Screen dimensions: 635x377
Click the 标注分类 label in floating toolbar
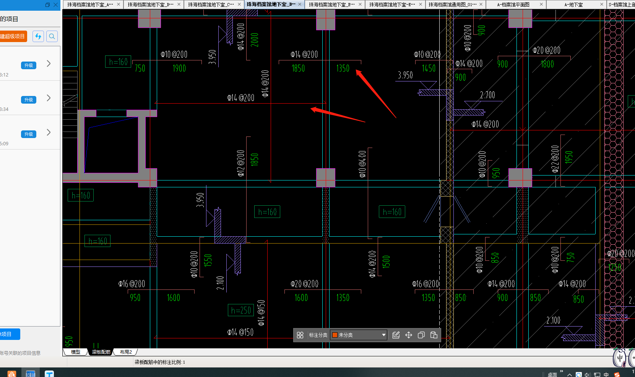coord(318,335)
